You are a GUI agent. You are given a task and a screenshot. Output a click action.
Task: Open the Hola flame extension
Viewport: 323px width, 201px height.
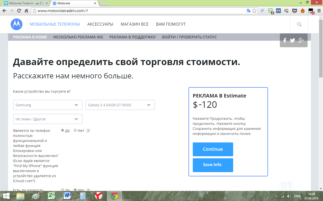(x=303, y=11)
